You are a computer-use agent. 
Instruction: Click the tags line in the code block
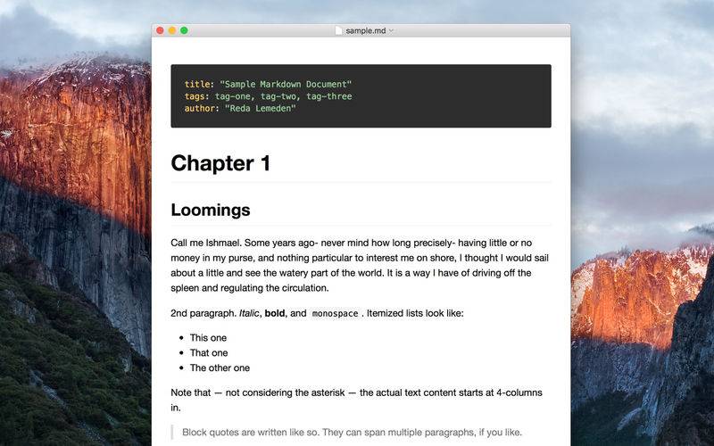pos(268,96)
